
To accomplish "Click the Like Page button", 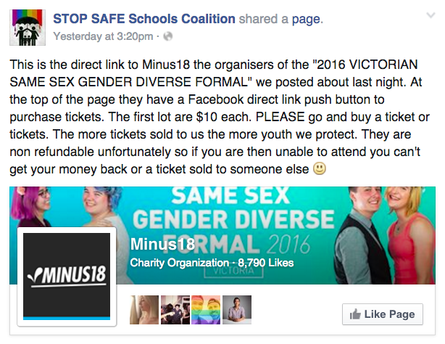I will coord(382,314).
